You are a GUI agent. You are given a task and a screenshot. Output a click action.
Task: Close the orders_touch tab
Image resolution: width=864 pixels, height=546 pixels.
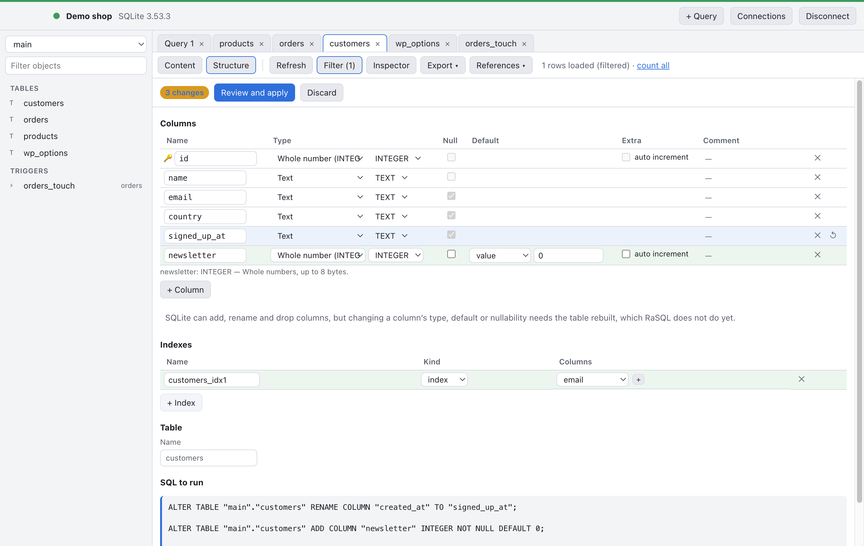point(524,44)
